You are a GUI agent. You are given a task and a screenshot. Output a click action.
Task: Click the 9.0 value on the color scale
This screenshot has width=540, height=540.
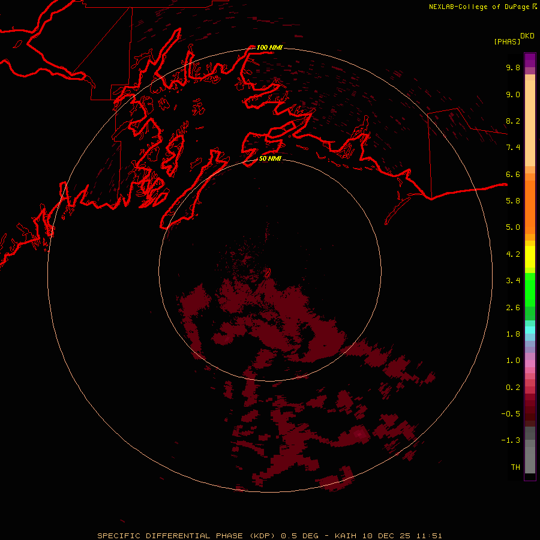pos(513,94)
